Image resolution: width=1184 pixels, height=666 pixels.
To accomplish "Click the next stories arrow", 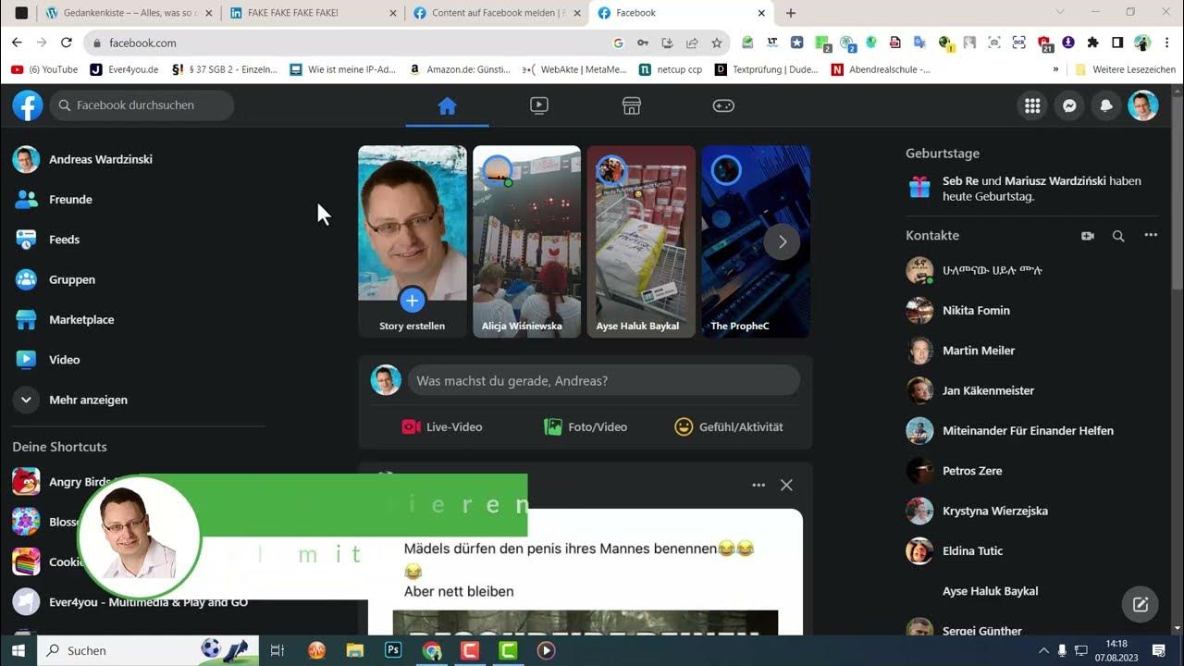I will point(782,241).
